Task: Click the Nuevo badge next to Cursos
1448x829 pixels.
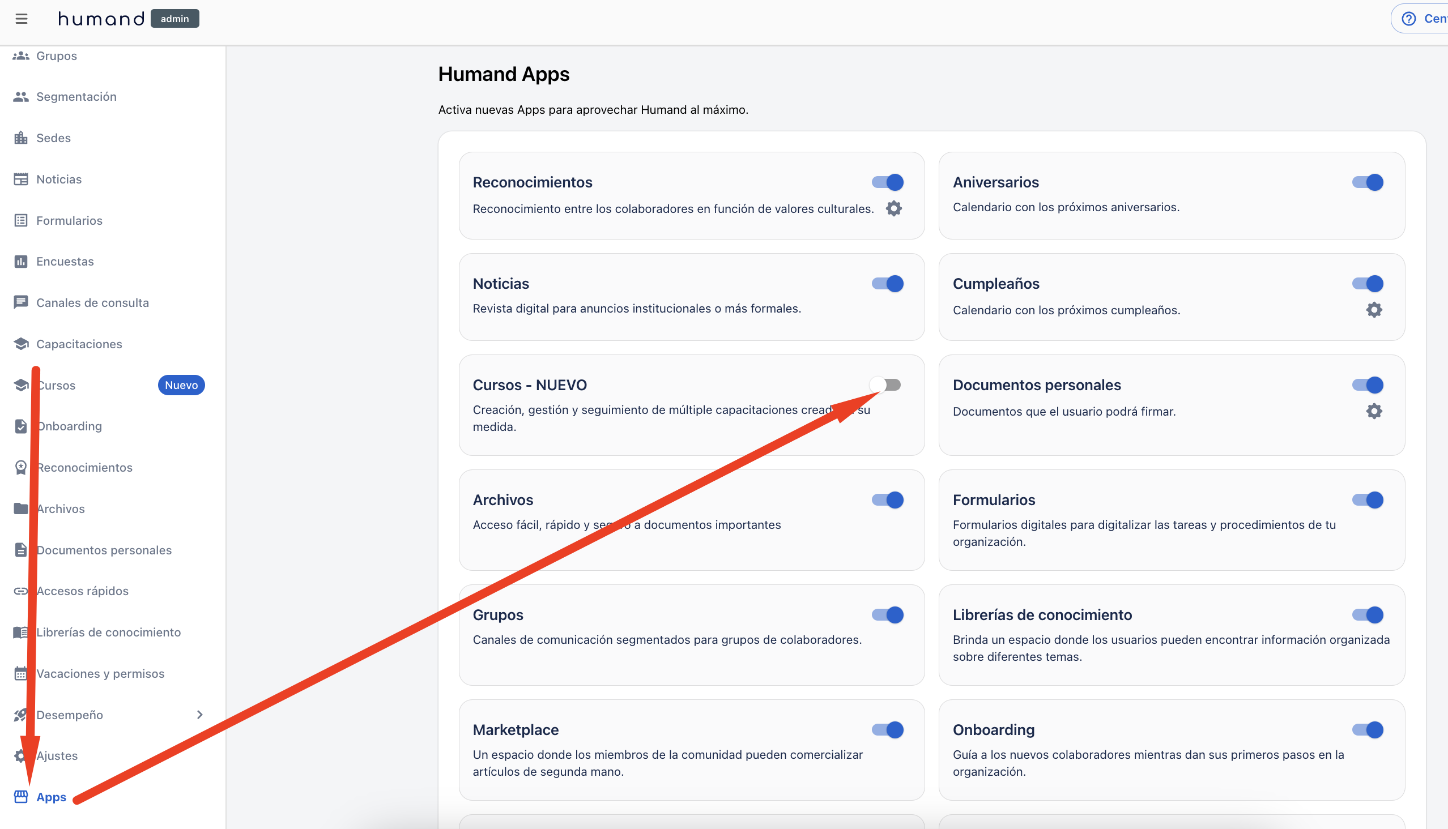Action: pyautogui.click(x=181, y=385)
